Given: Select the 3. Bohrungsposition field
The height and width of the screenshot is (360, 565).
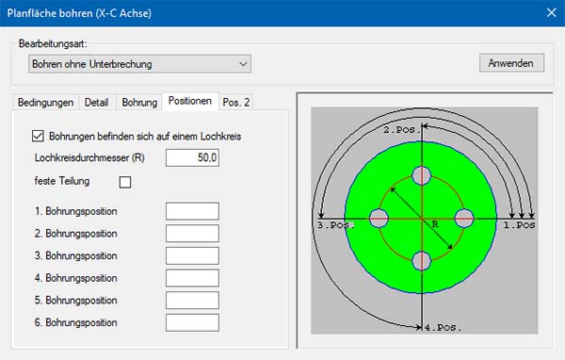Looking at the screenshot, I should click(x=192, y=255).
